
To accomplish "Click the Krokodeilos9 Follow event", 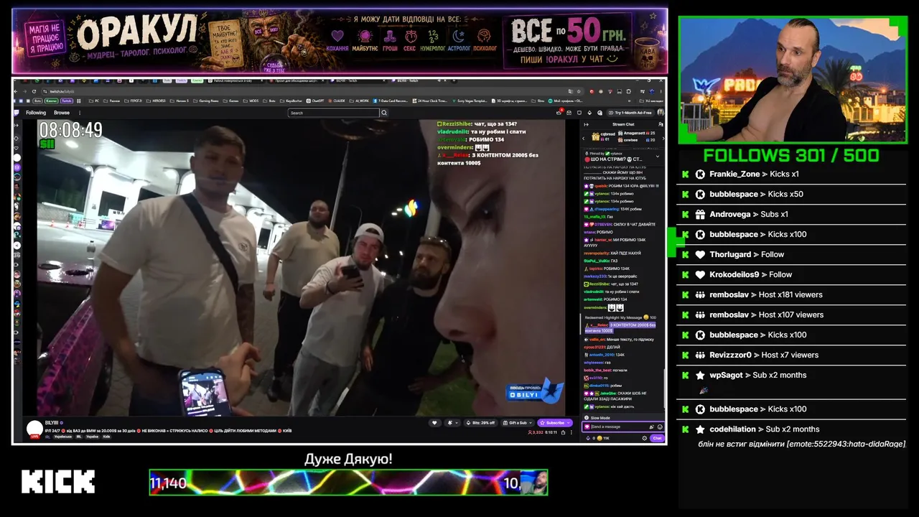I will point(791,275).
